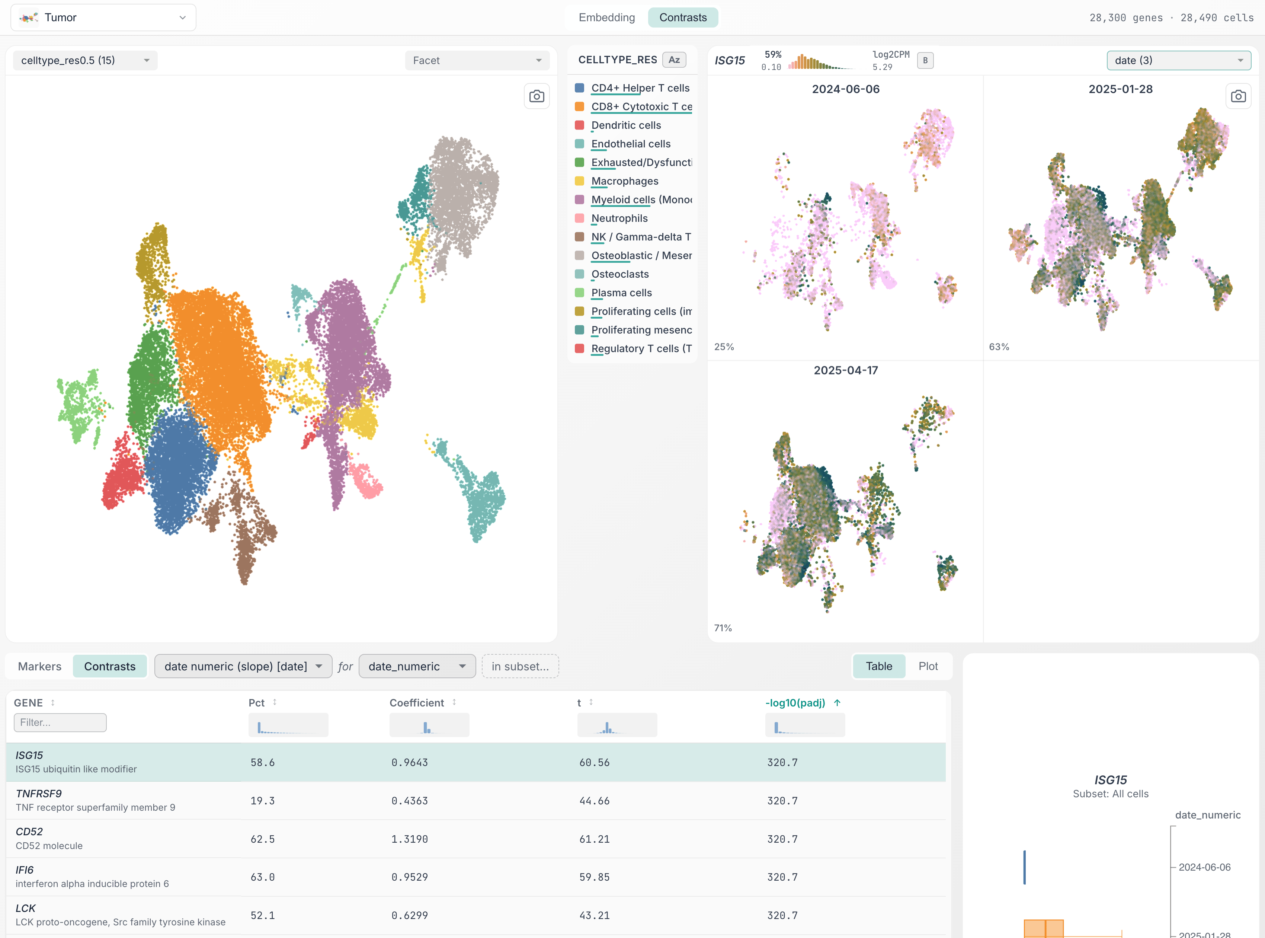Toggle alphabetical sorting with the Az icon
The height and width of the screenshot is (938, 1265).
click(674, 59)
